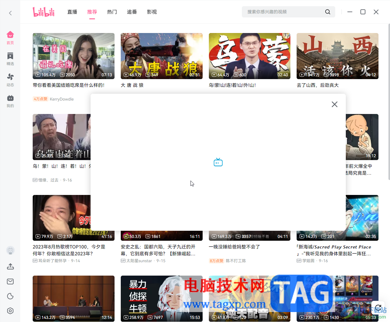Click the bilibili logo
Viewport: 390px width, 322px height.
[x=44, y=12]
